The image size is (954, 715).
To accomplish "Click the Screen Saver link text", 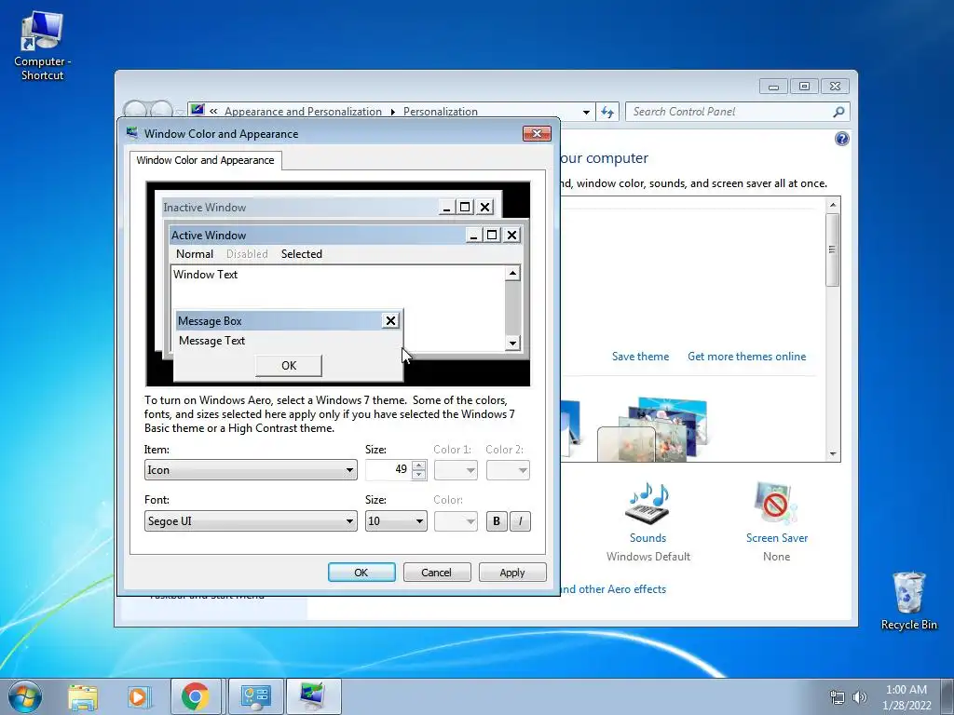I will tap(777, 538).
